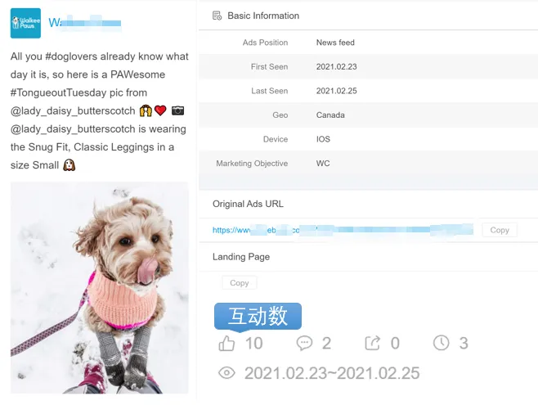Image resolution: width=538 pixels, height=405 pixels.
Task: Click the share arrow icon
Action: pos(373,343)
